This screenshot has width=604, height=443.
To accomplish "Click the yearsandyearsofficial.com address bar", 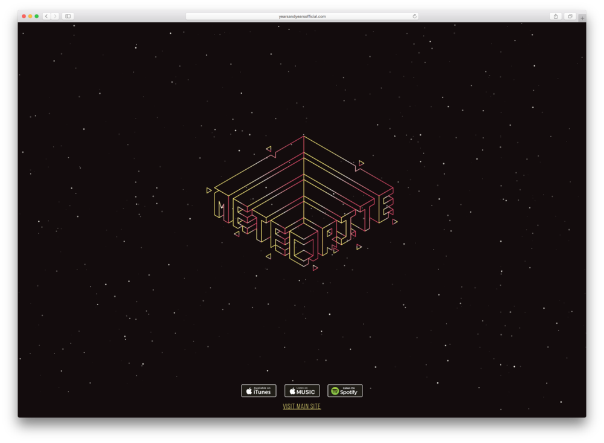I will click(x=301, y=16).
